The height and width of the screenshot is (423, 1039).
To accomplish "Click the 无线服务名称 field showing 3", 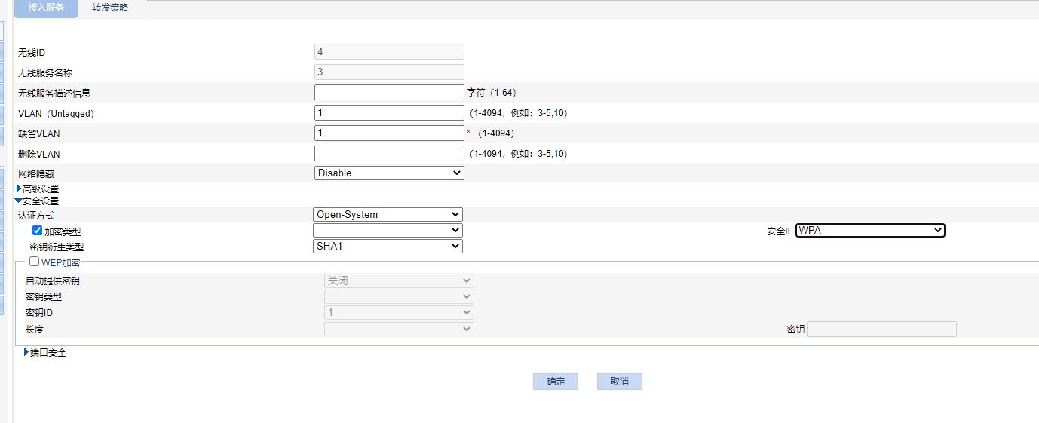I will point(389,72).
